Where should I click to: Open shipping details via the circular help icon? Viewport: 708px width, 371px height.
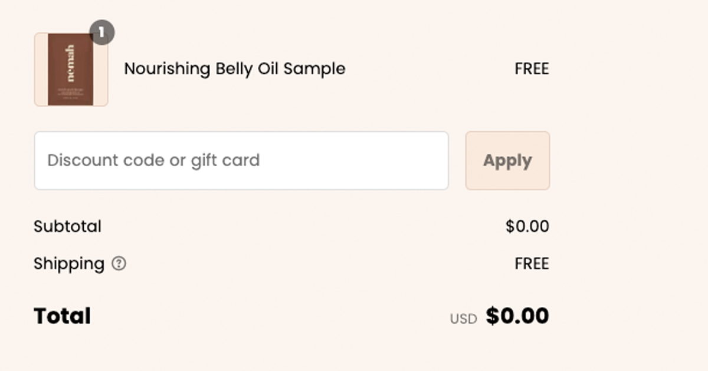point(119,264)
